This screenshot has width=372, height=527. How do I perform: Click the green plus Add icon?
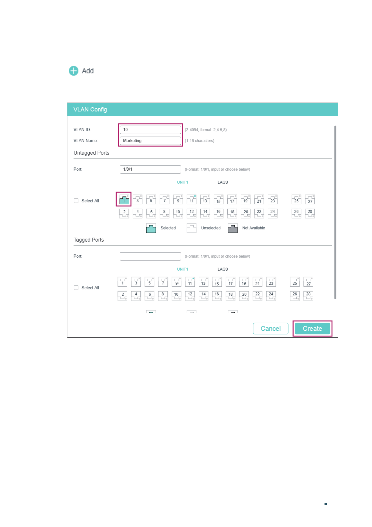pos(74,71)
